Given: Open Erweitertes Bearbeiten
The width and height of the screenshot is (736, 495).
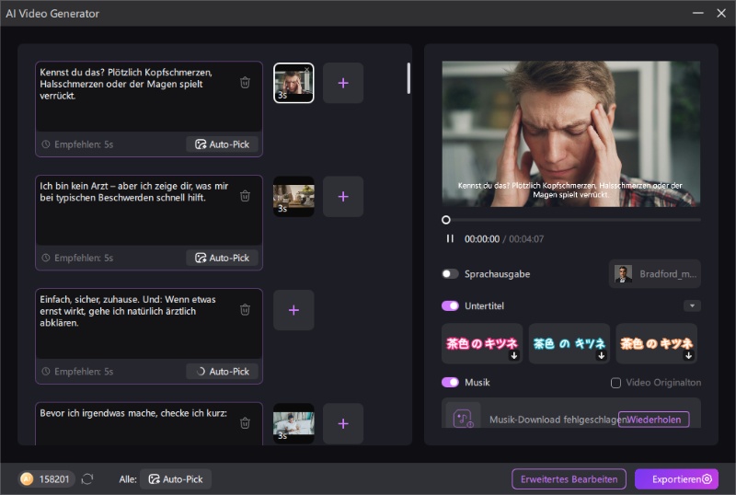Looking at the screenshot, I should (569, 479).
